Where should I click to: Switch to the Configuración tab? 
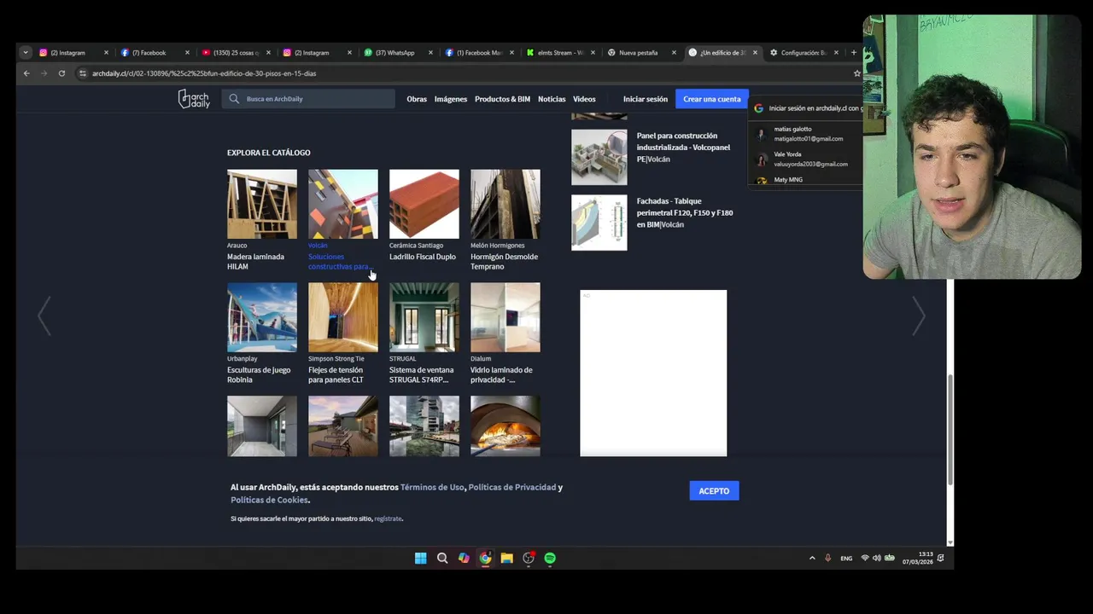coord(802,53)
